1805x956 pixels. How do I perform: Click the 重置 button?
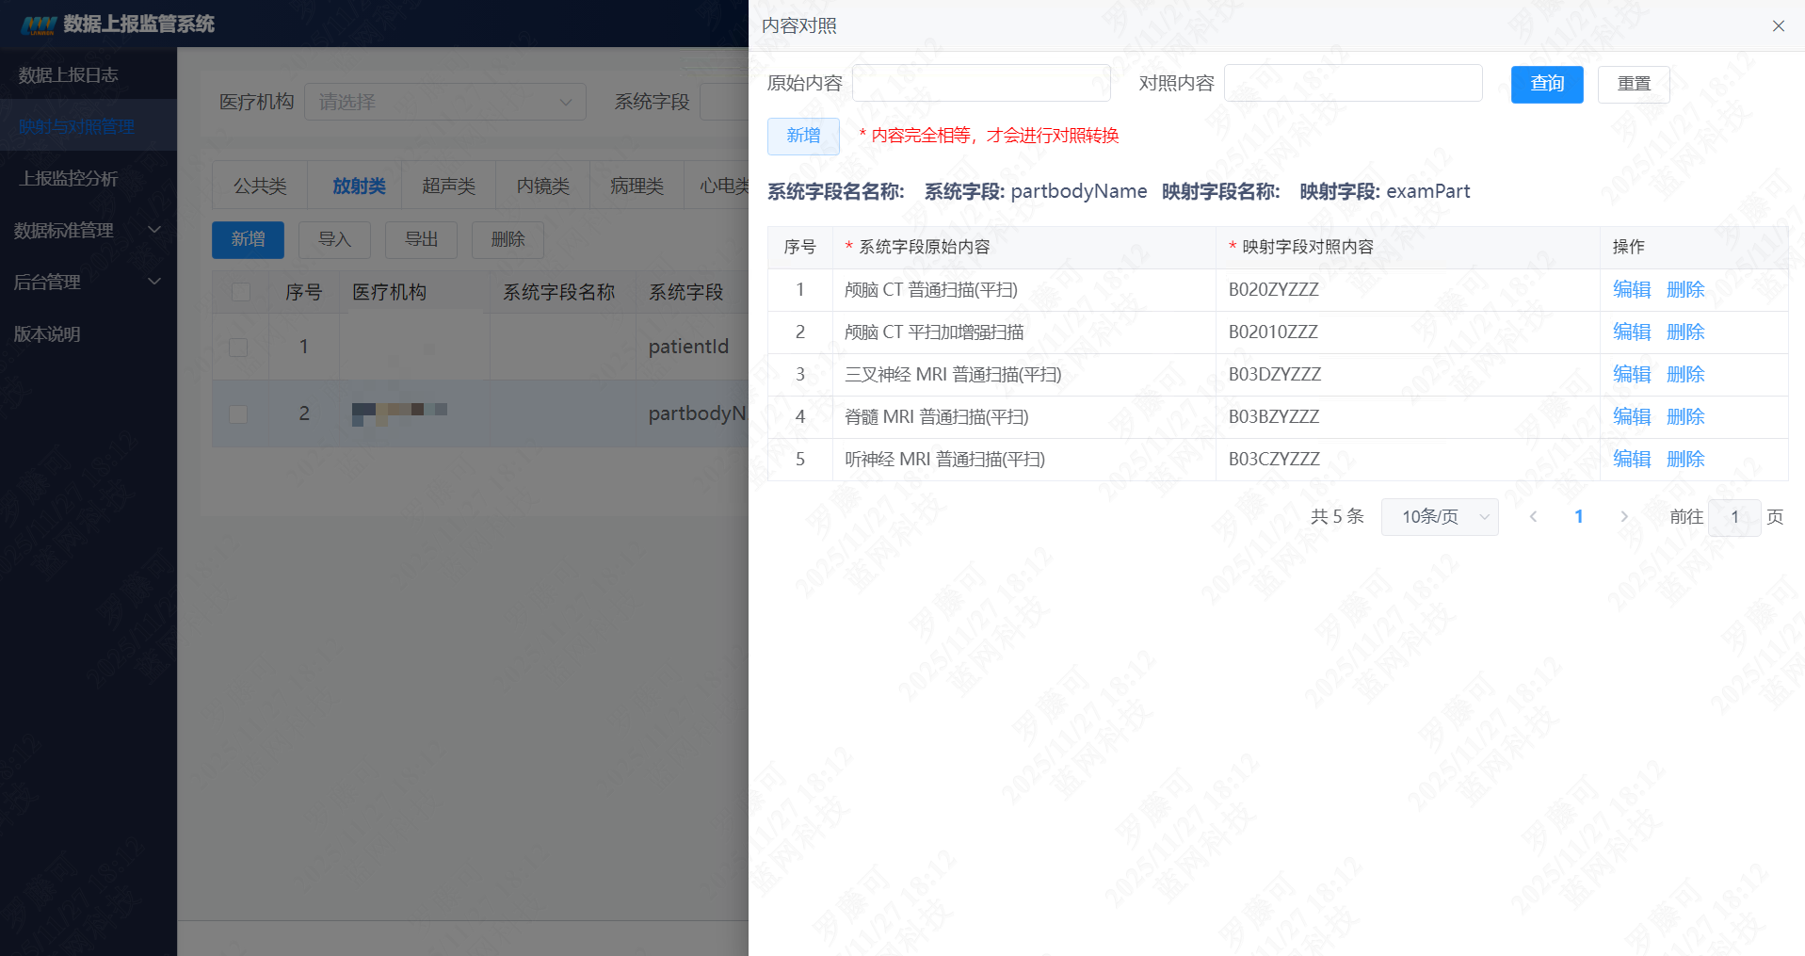1633,85
